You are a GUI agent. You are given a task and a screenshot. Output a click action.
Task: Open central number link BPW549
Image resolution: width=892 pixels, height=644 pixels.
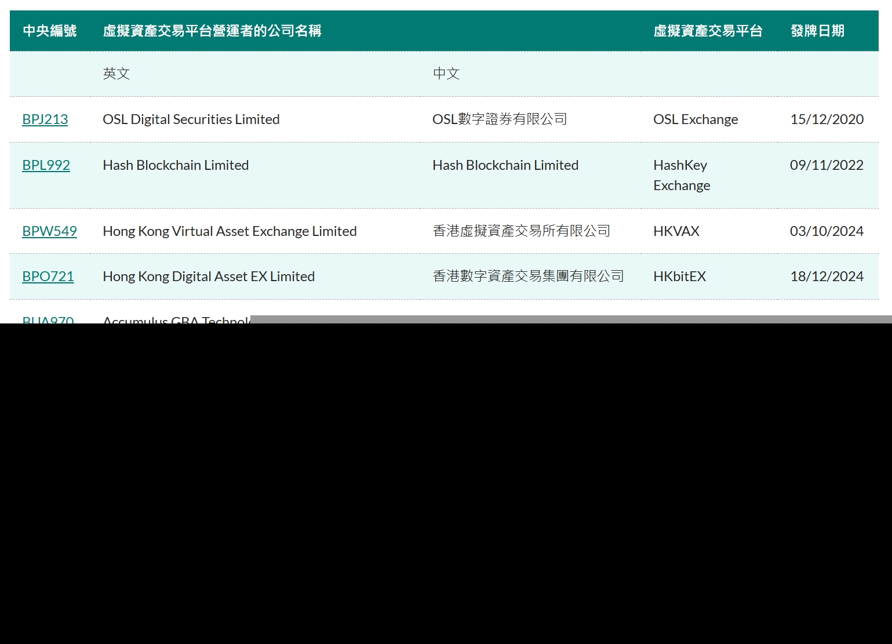(49, 231)
